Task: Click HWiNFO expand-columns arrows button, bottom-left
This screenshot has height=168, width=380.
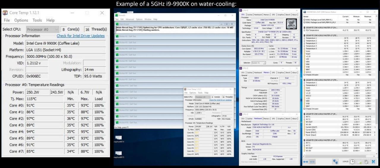Action: click(305, 162)
